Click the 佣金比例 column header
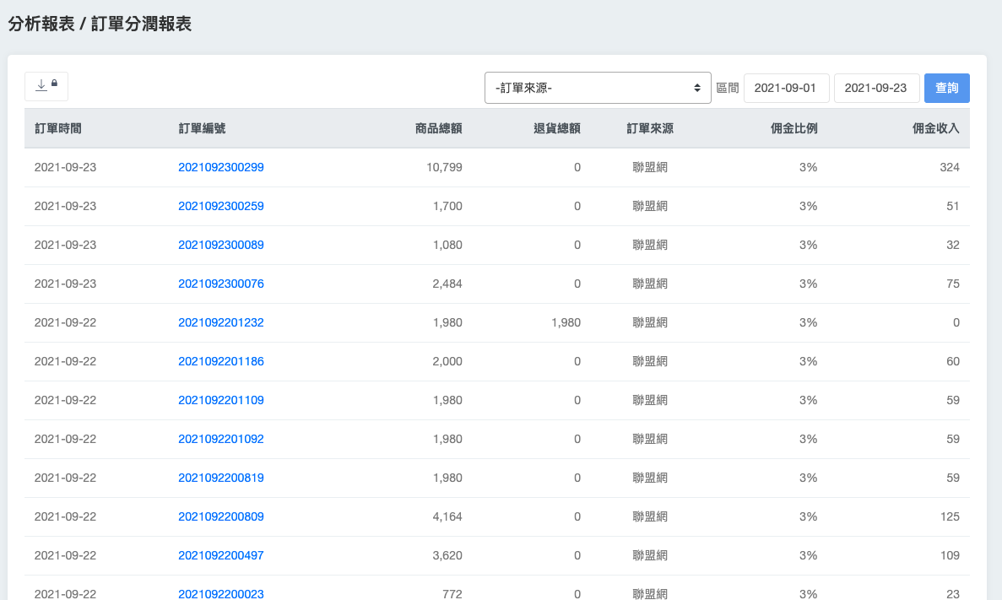This screenshot has width=1002, height=600. tap(794, 128)
